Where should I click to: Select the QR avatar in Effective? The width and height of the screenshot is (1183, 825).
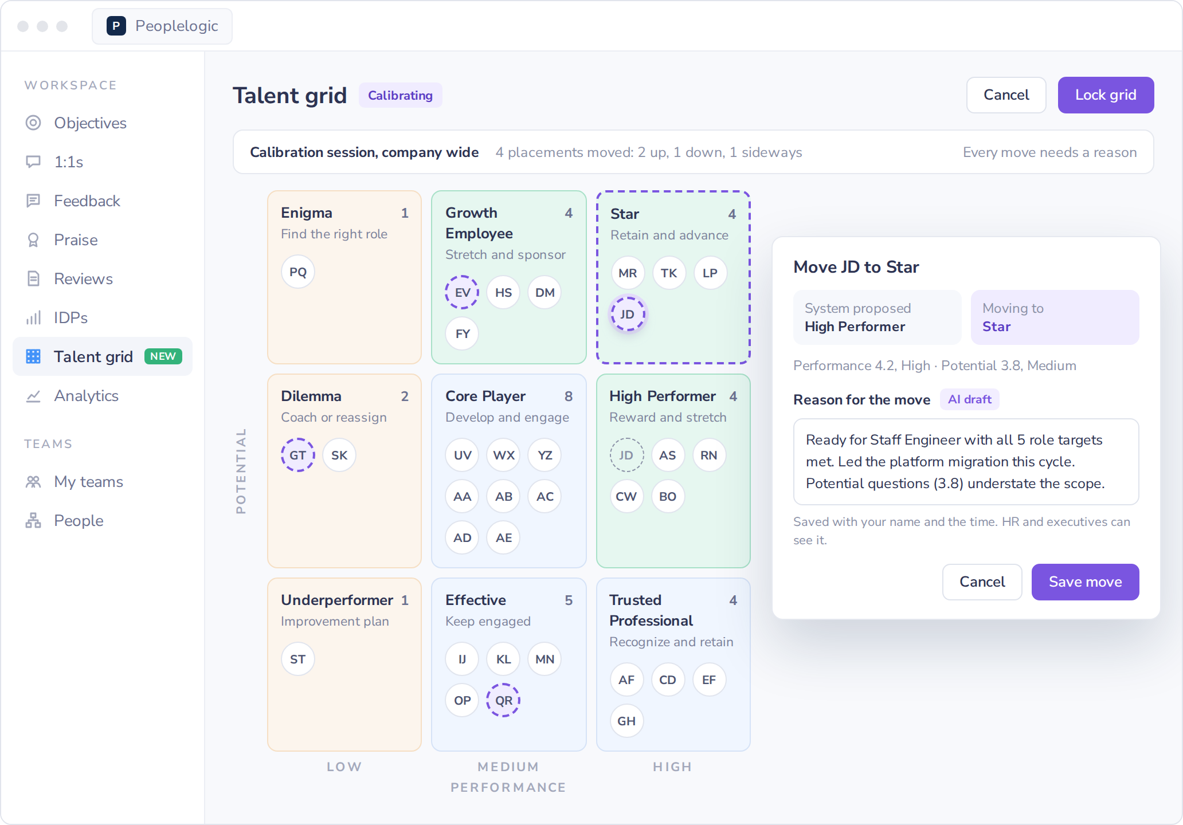(x=503, y=700)
